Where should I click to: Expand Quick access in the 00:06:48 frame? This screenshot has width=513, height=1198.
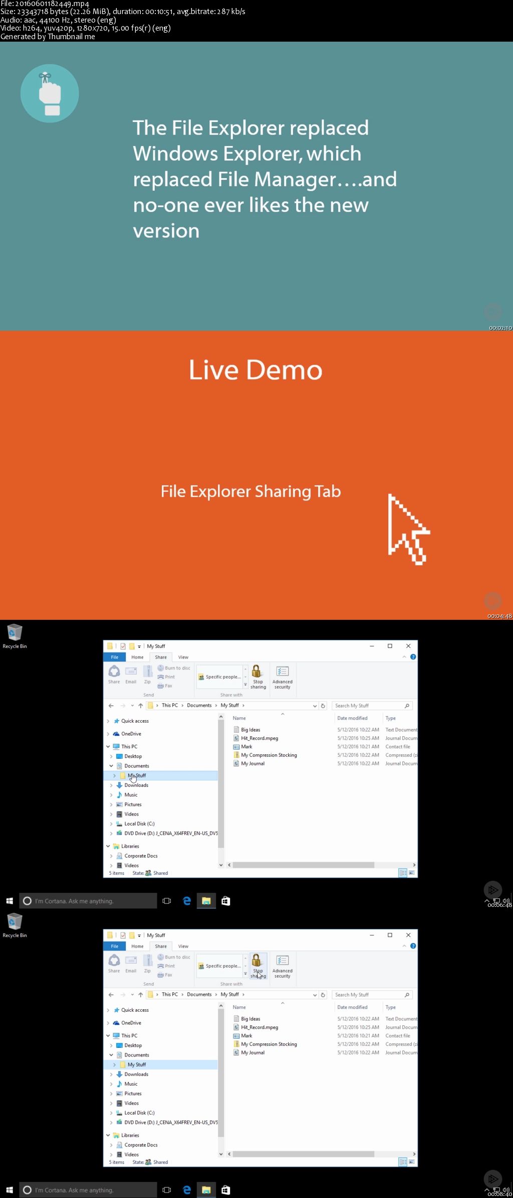[x=108, y=721]
